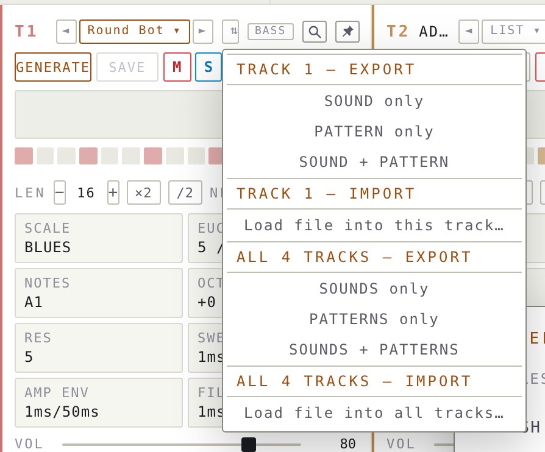This screenshot has height=452, width=545.
Task: Select next preset arrow for T1
Action: (x=202, y=32)
